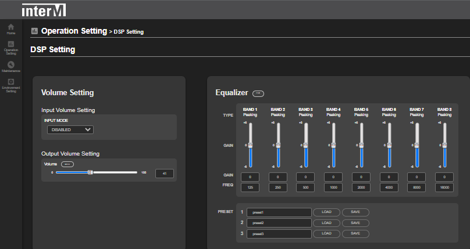Click the preset1 name field

pyautogui.click(x=279, y=212)
